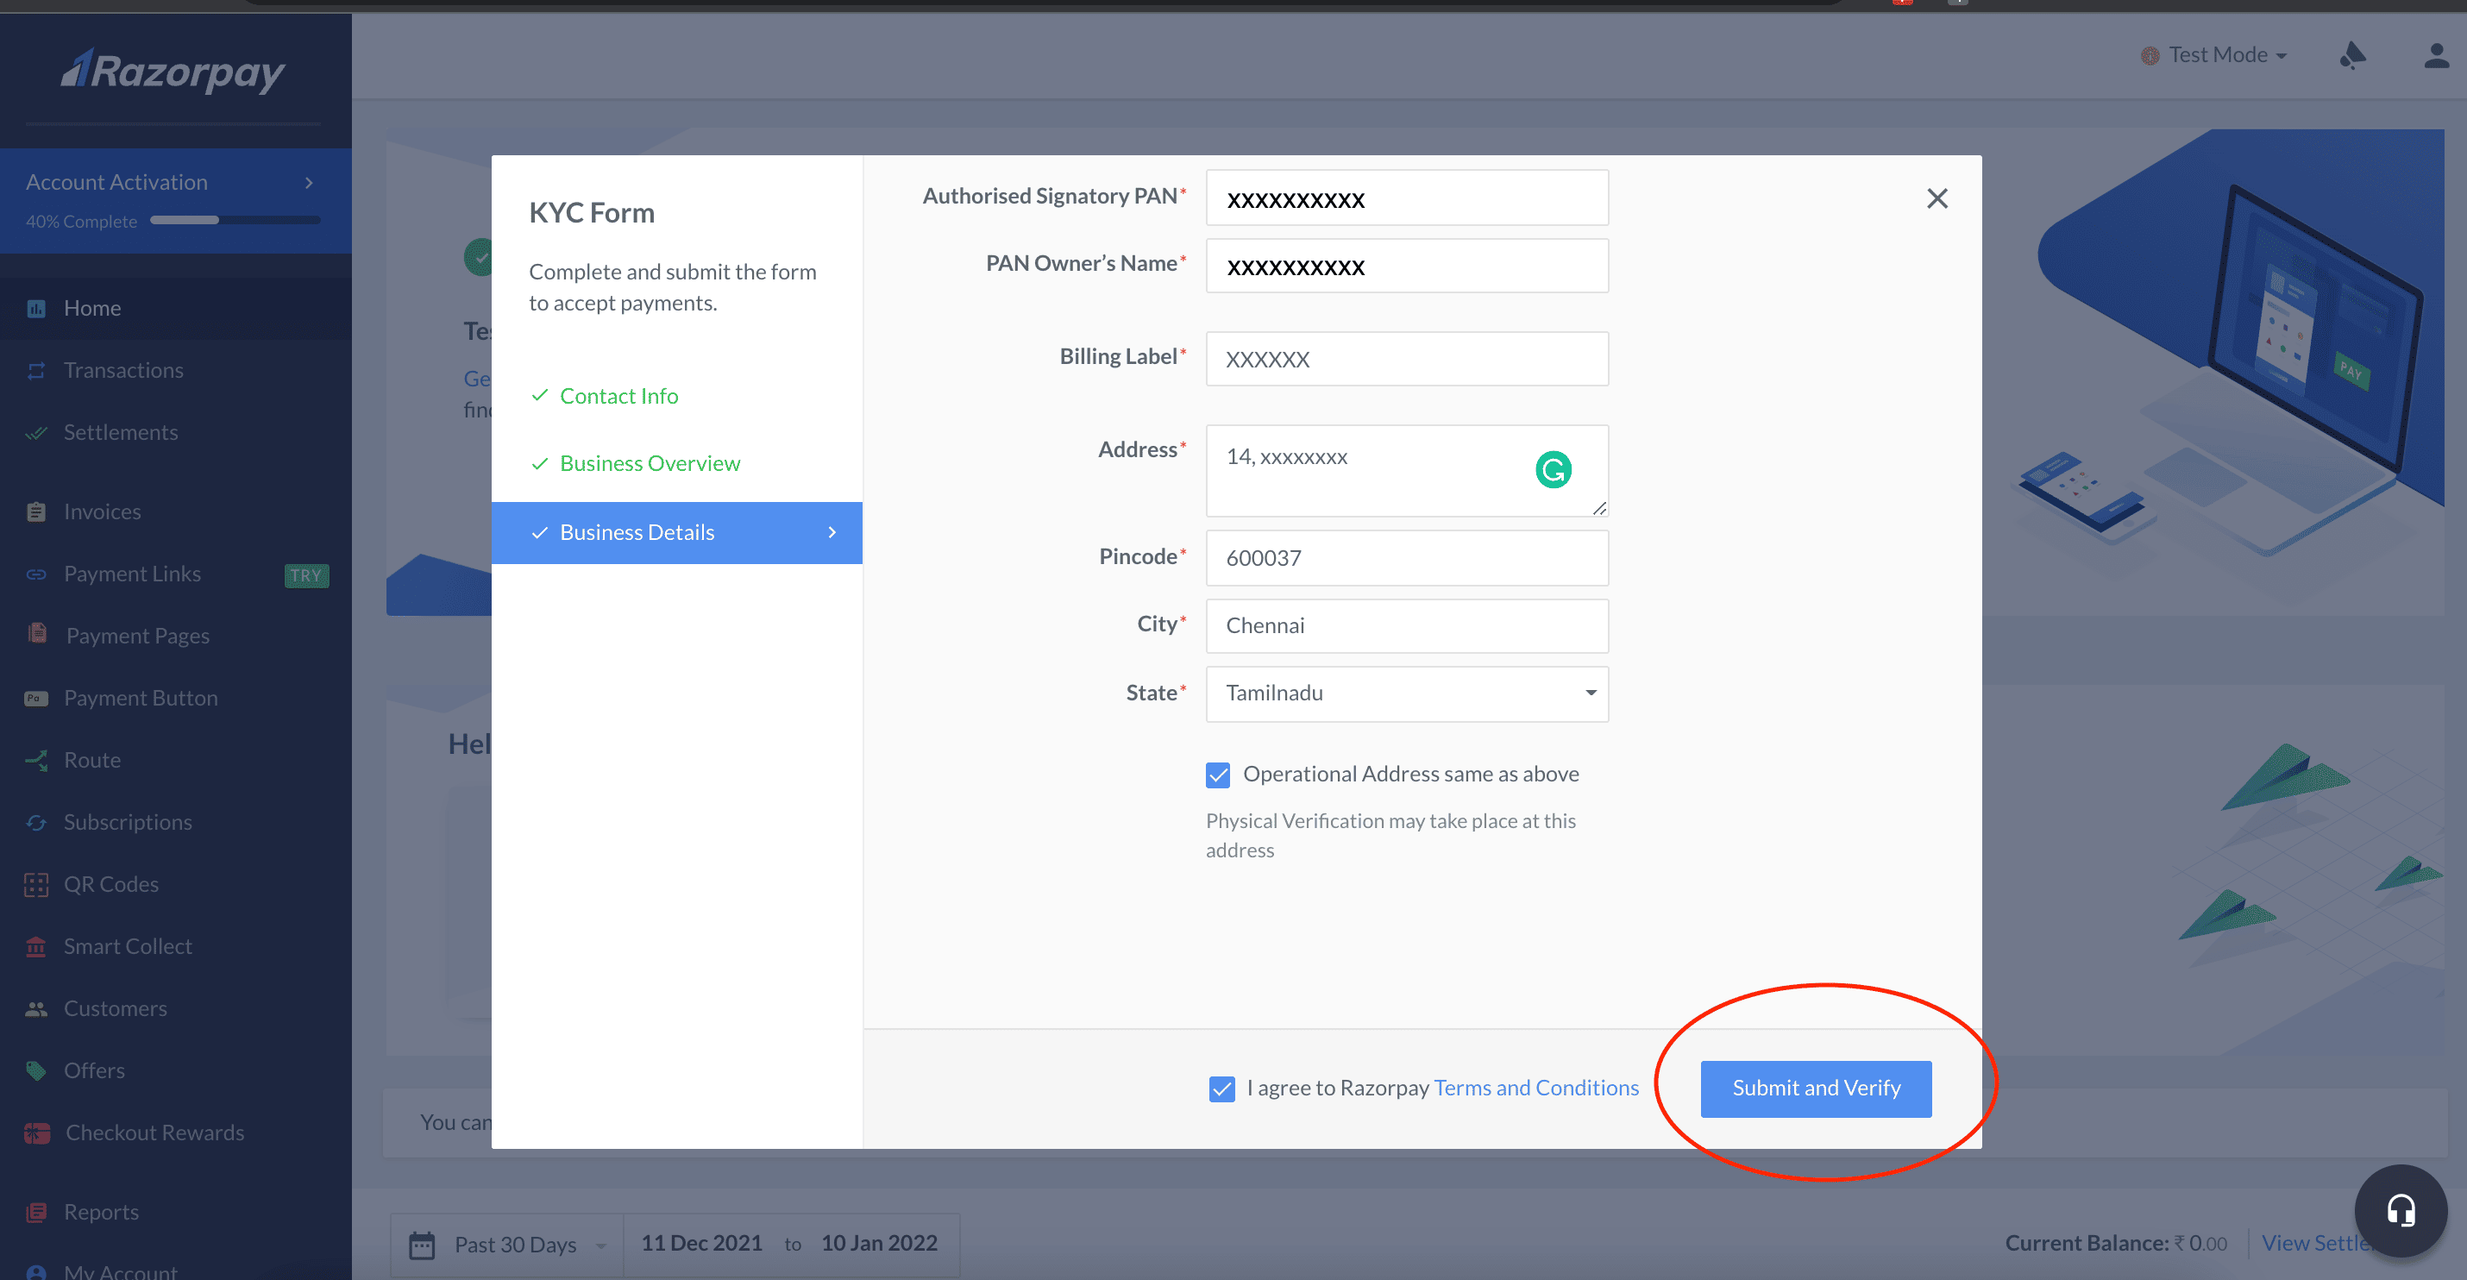The width and height of the screenshot is (2467, 1280).
Task: Click the Pincode field with 600037
Action: click(x=1406, y=558)
